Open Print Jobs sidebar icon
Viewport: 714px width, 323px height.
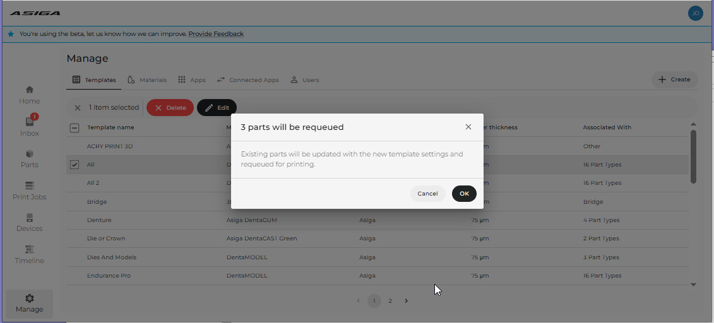[30, 185]
